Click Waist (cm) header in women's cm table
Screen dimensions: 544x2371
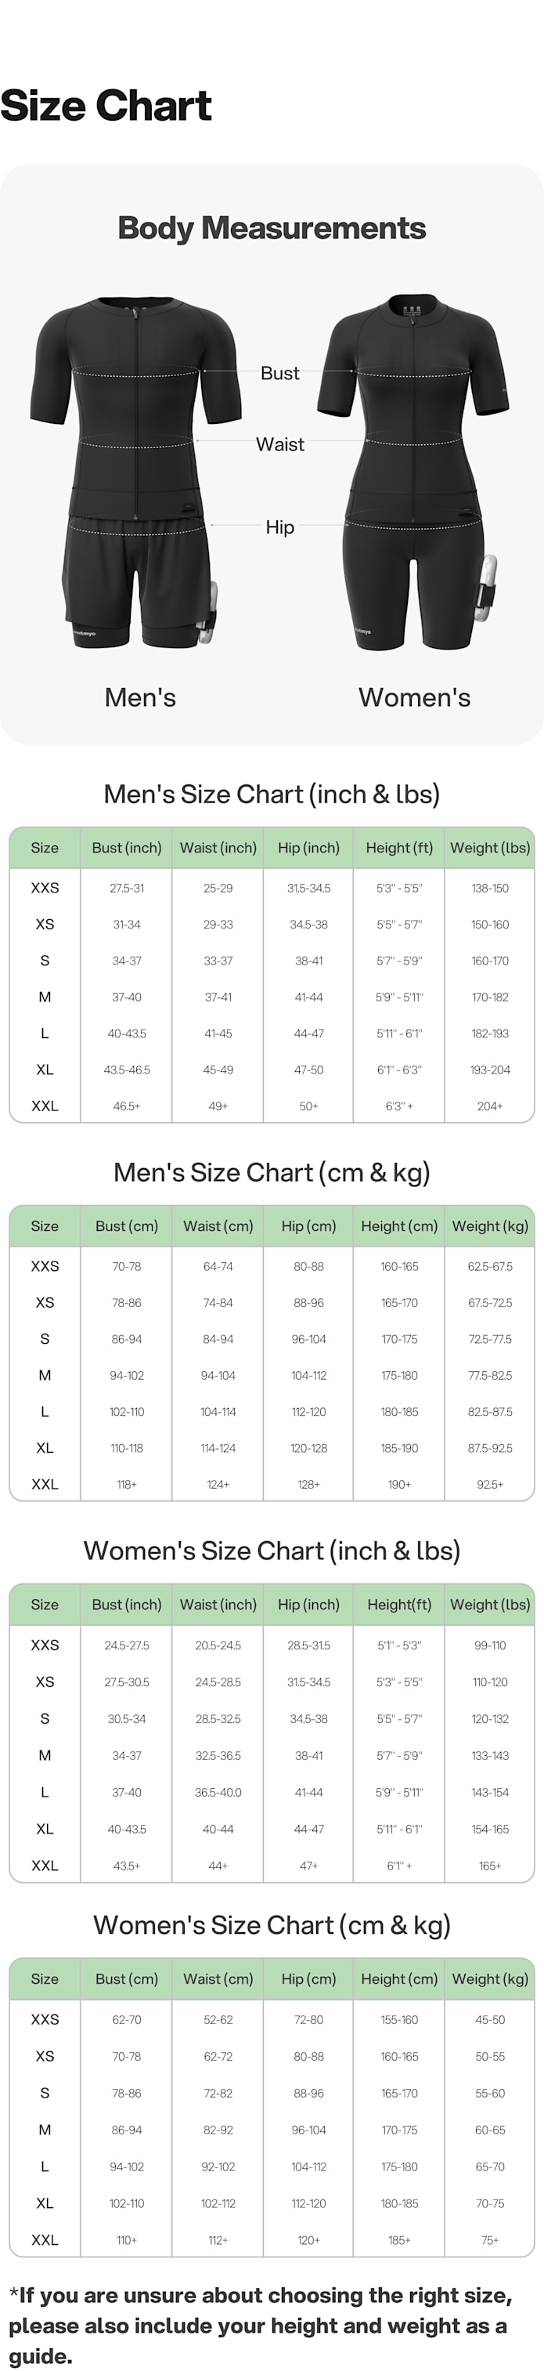[218, 1979]
